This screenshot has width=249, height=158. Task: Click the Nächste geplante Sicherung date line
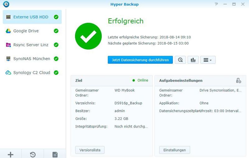click(148, 43)
